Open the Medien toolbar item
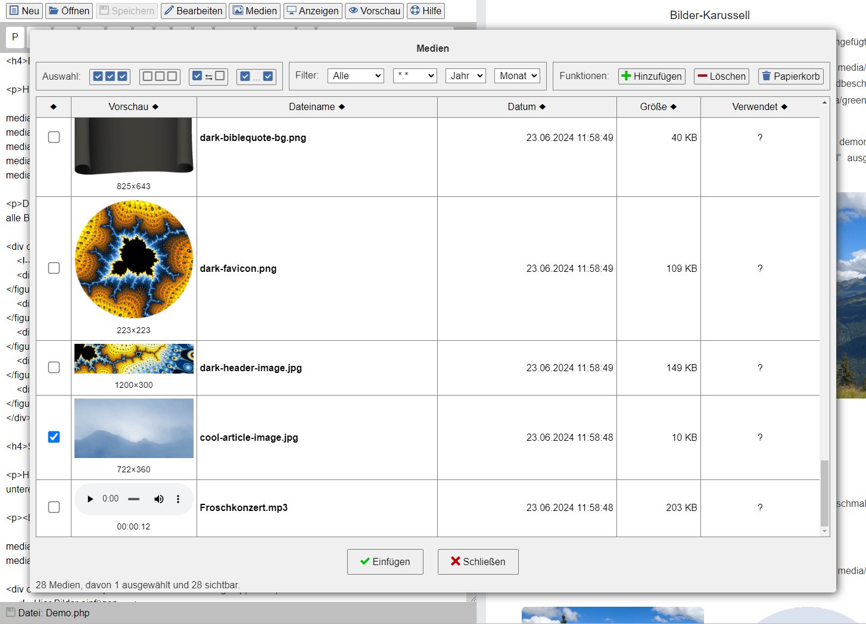866x624 pixels. [255, 11]
